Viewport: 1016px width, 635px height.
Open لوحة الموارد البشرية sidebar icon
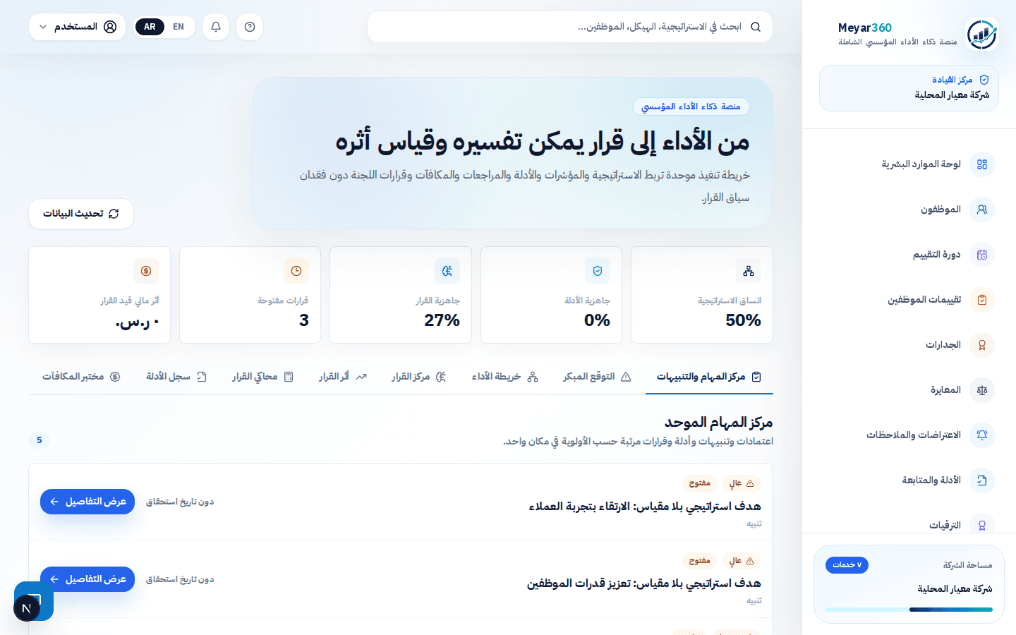(x=982, y=164)
